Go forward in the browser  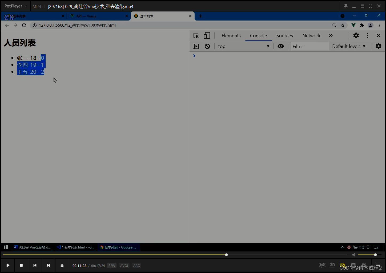[x=15, y=25]
